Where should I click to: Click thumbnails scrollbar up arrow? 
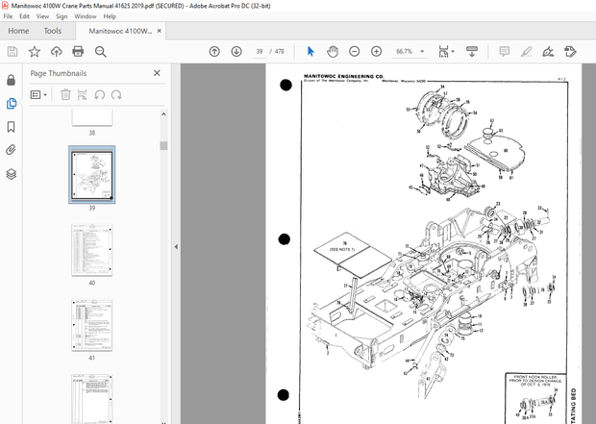[163, 113]
